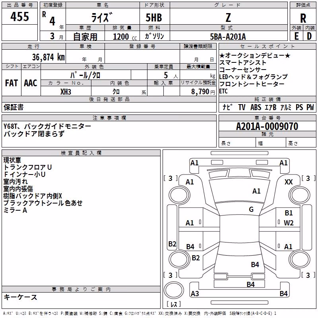This screenshot has width=318, height=318.
Task: Select the 注意事項欄 header
Action: 109,118
